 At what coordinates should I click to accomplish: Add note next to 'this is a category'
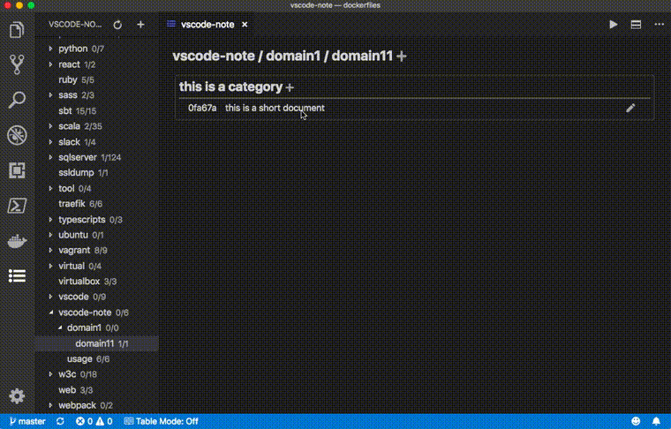coord(290,87)
